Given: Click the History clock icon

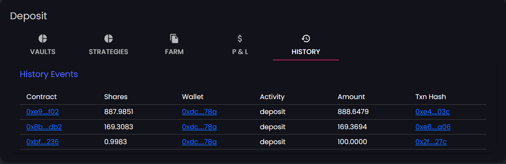Looking at the screenshot, I should tap(306, 39).
